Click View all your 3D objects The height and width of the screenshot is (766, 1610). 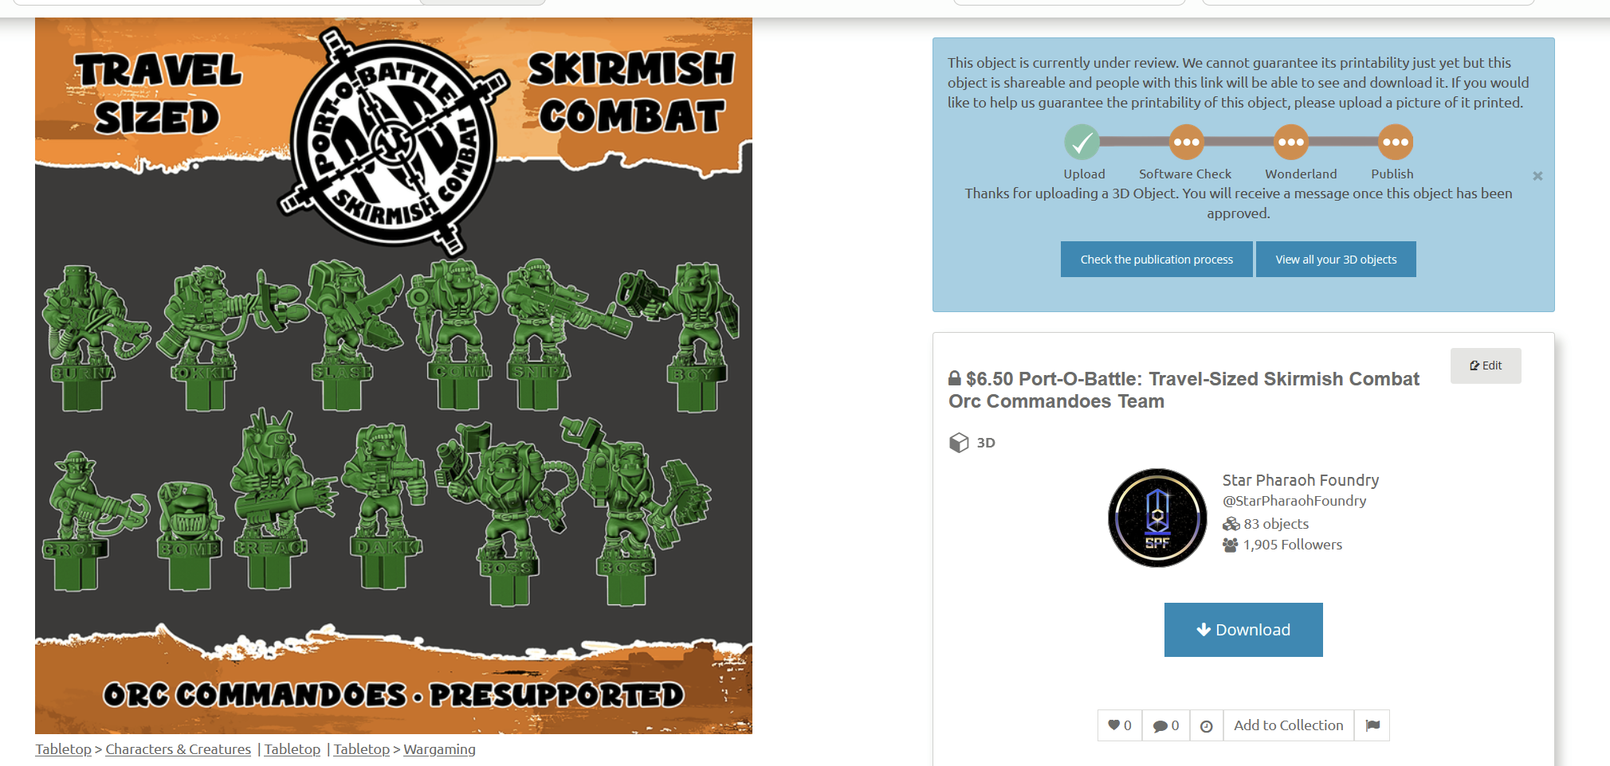1336,260
